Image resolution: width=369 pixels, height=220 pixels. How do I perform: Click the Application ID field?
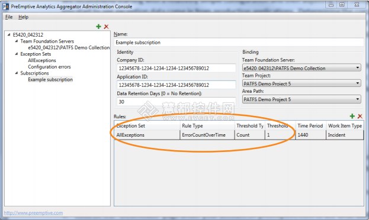176,85
